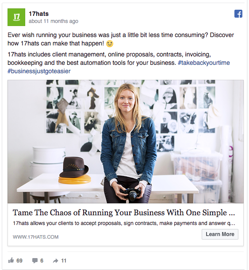Image resolution: width=249 pixels, height=270 pixels.
Task: Click the smiley face emoji
Action: (x=110, y=44)
